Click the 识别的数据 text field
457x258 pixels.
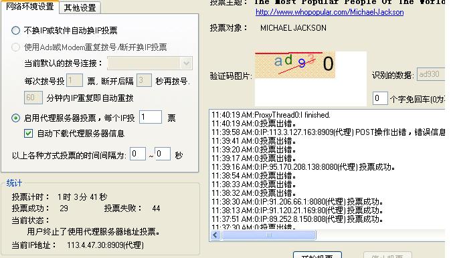(431, 74)
